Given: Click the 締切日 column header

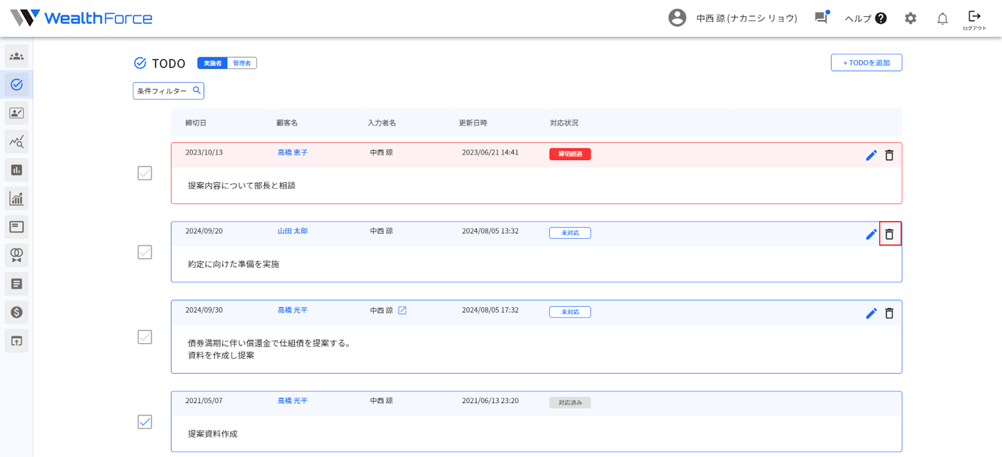Looking at the screenshot, I should [x=196, y=123].
